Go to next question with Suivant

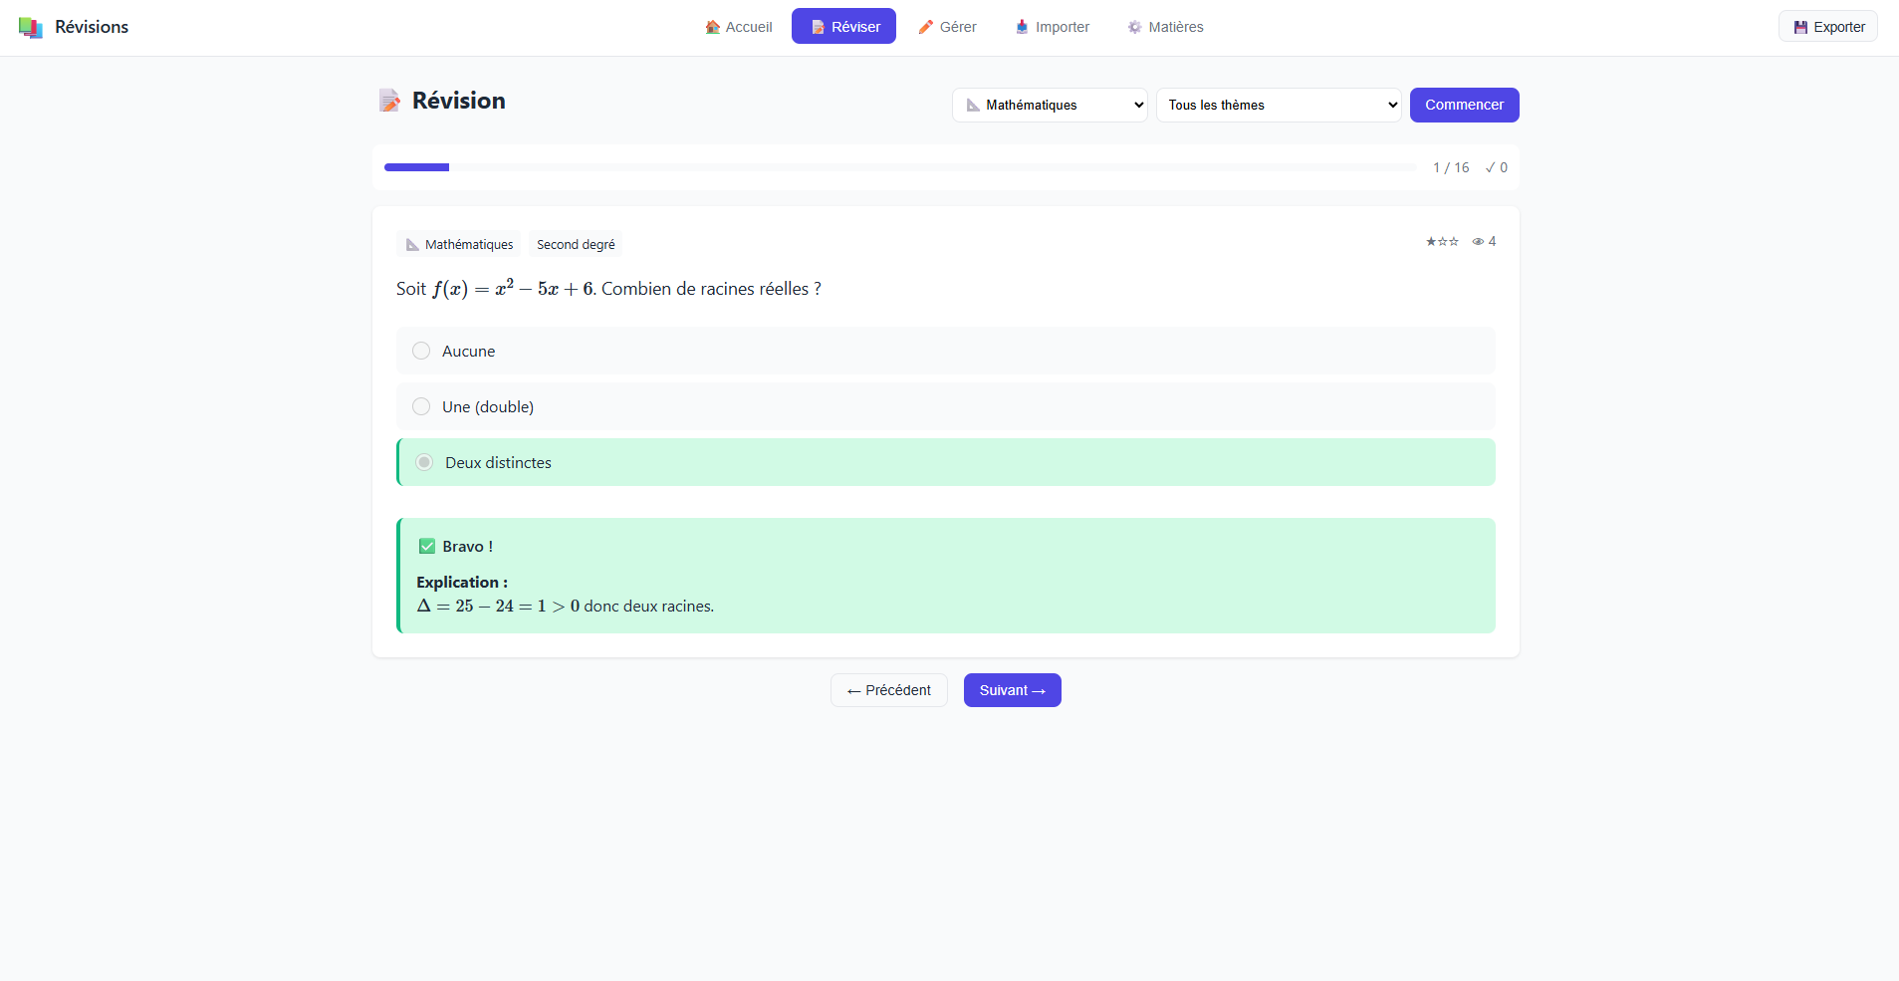(1012, 690)
